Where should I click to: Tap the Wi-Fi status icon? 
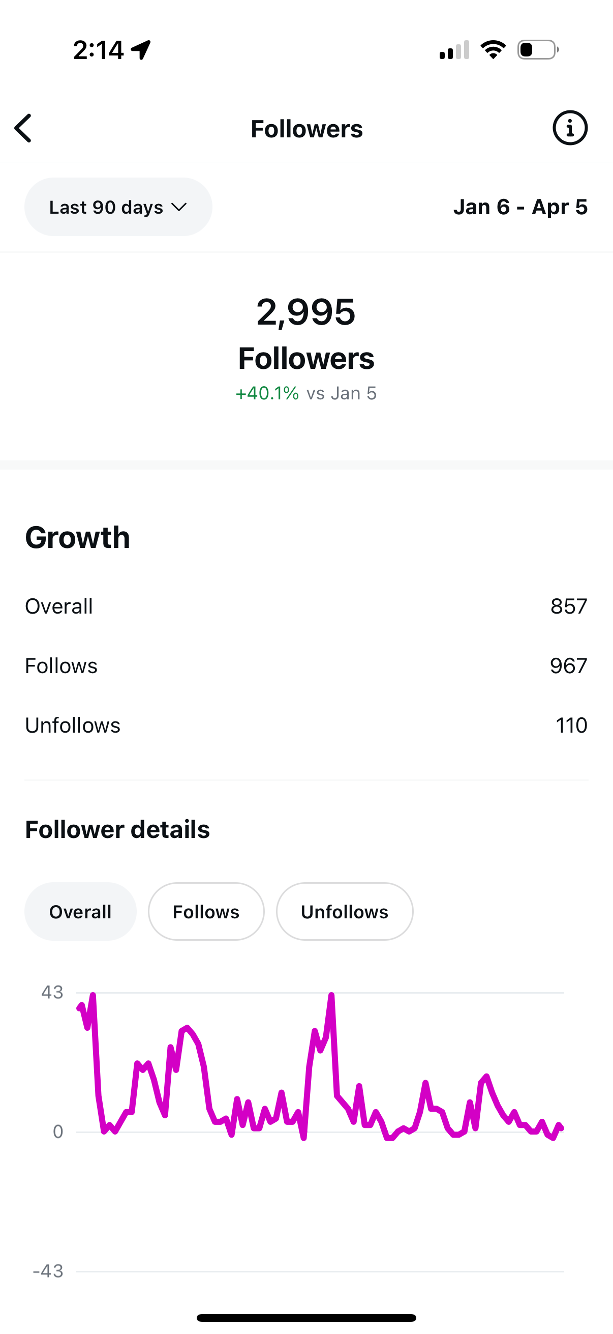pos(493,50)
